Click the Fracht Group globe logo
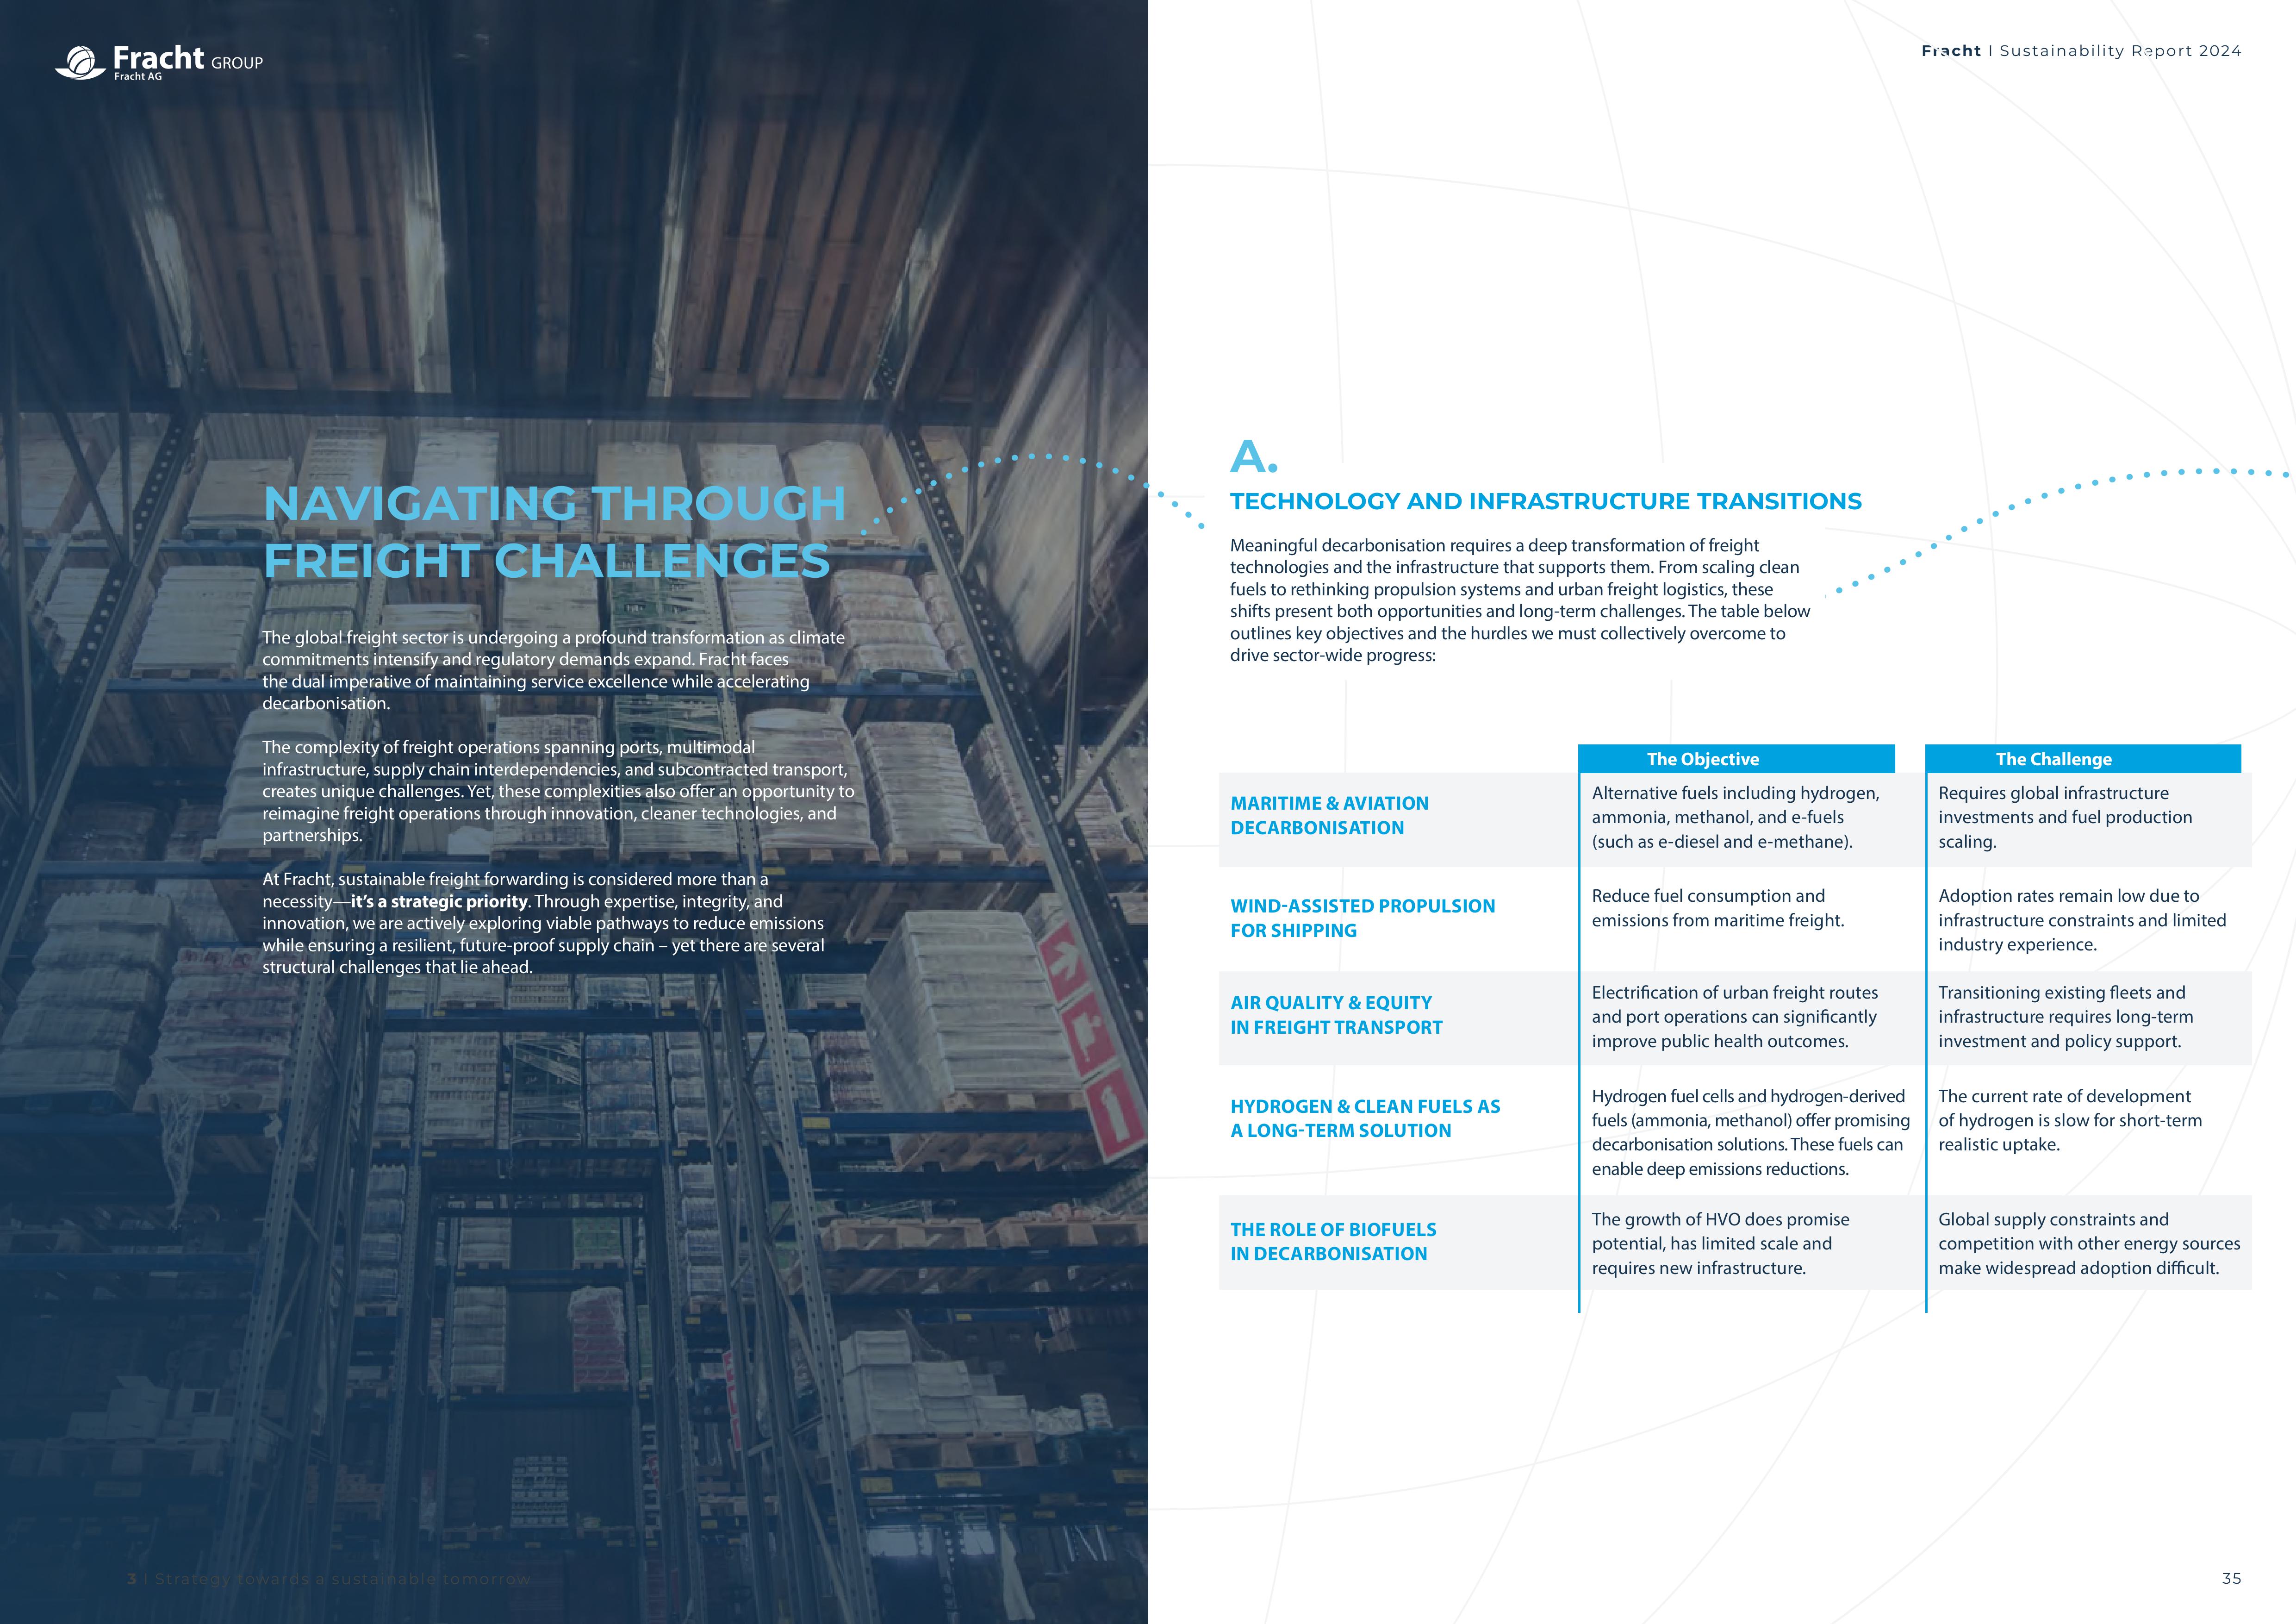This screenshot has width=2296, height=1624. pos(80,62)
